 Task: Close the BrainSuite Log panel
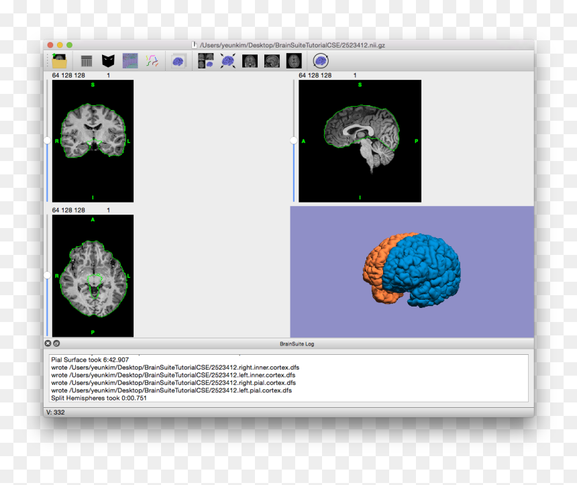[48, 343]
